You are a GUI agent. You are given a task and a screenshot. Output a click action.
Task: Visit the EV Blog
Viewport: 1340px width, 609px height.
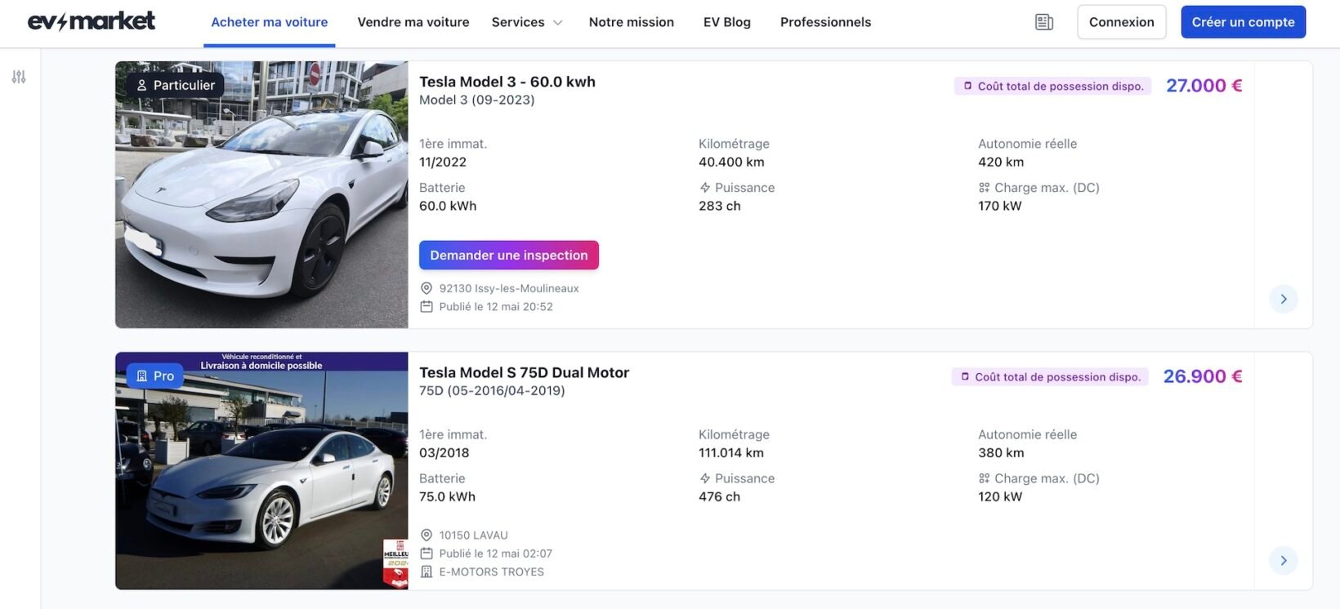pos(726,22)
